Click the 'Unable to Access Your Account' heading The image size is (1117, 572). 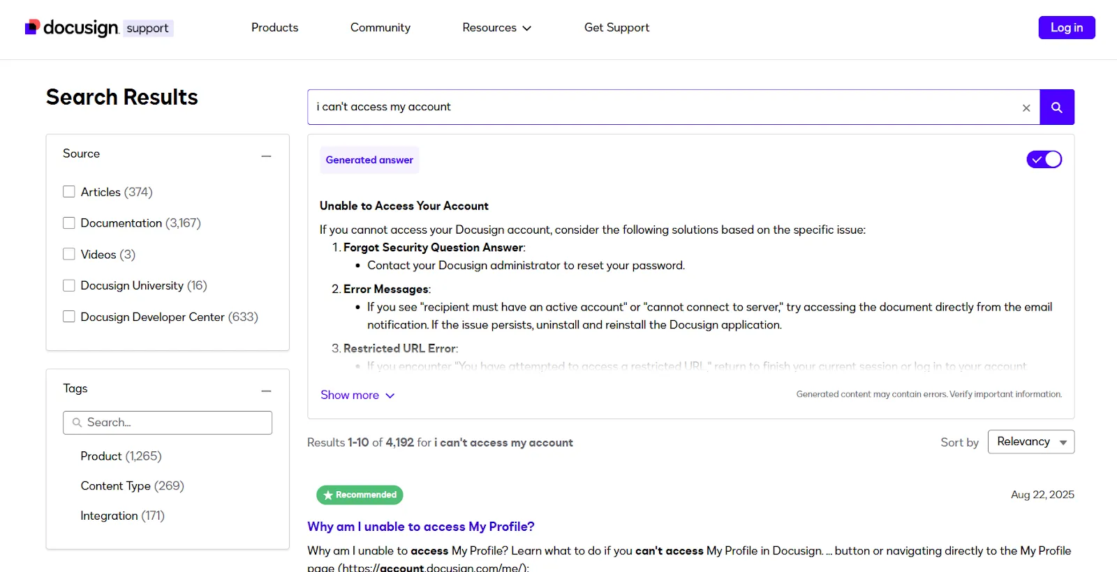tap(404, 206)
